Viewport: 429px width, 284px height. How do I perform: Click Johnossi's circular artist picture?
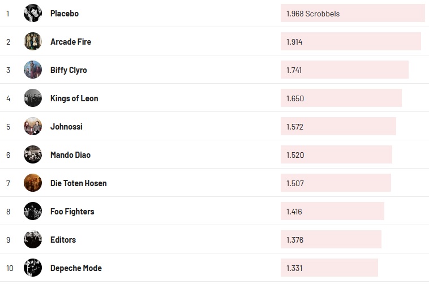33,126
